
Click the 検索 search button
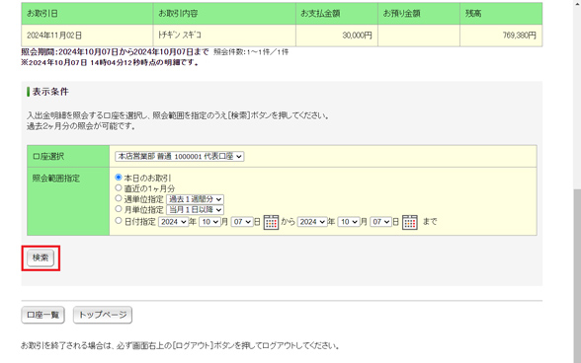41,257
